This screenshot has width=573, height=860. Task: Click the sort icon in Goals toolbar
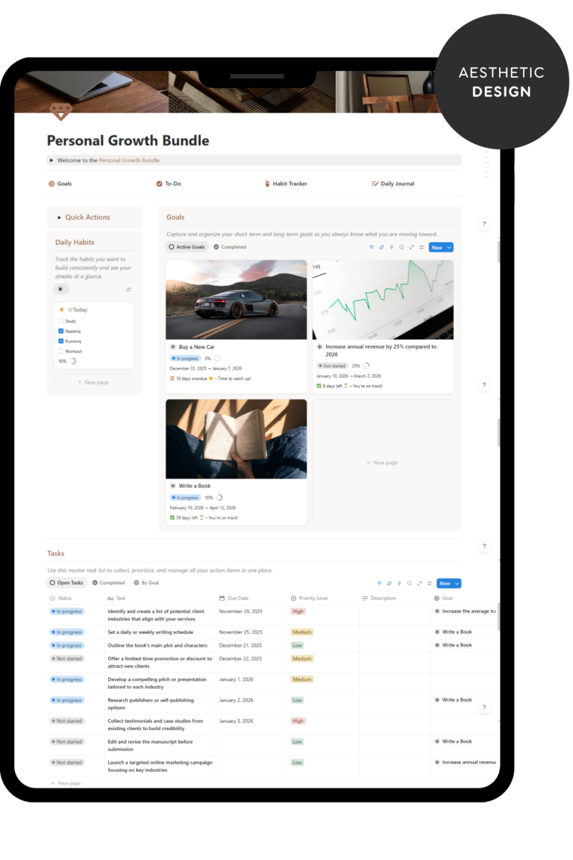[381, 247]
